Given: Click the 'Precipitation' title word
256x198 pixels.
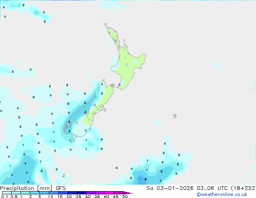Looking at the screenshot, I should point(17,188).
